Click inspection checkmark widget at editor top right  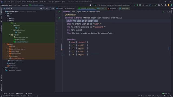tap(164, 12)
